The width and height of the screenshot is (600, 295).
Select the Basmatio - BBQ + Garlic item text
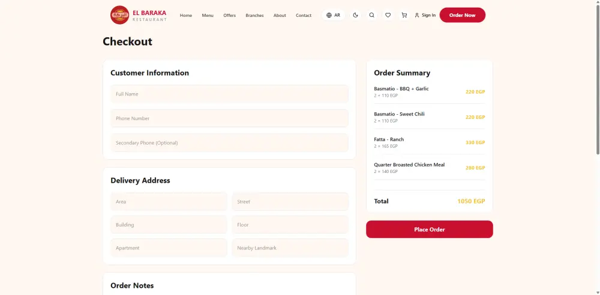[401, 88]
